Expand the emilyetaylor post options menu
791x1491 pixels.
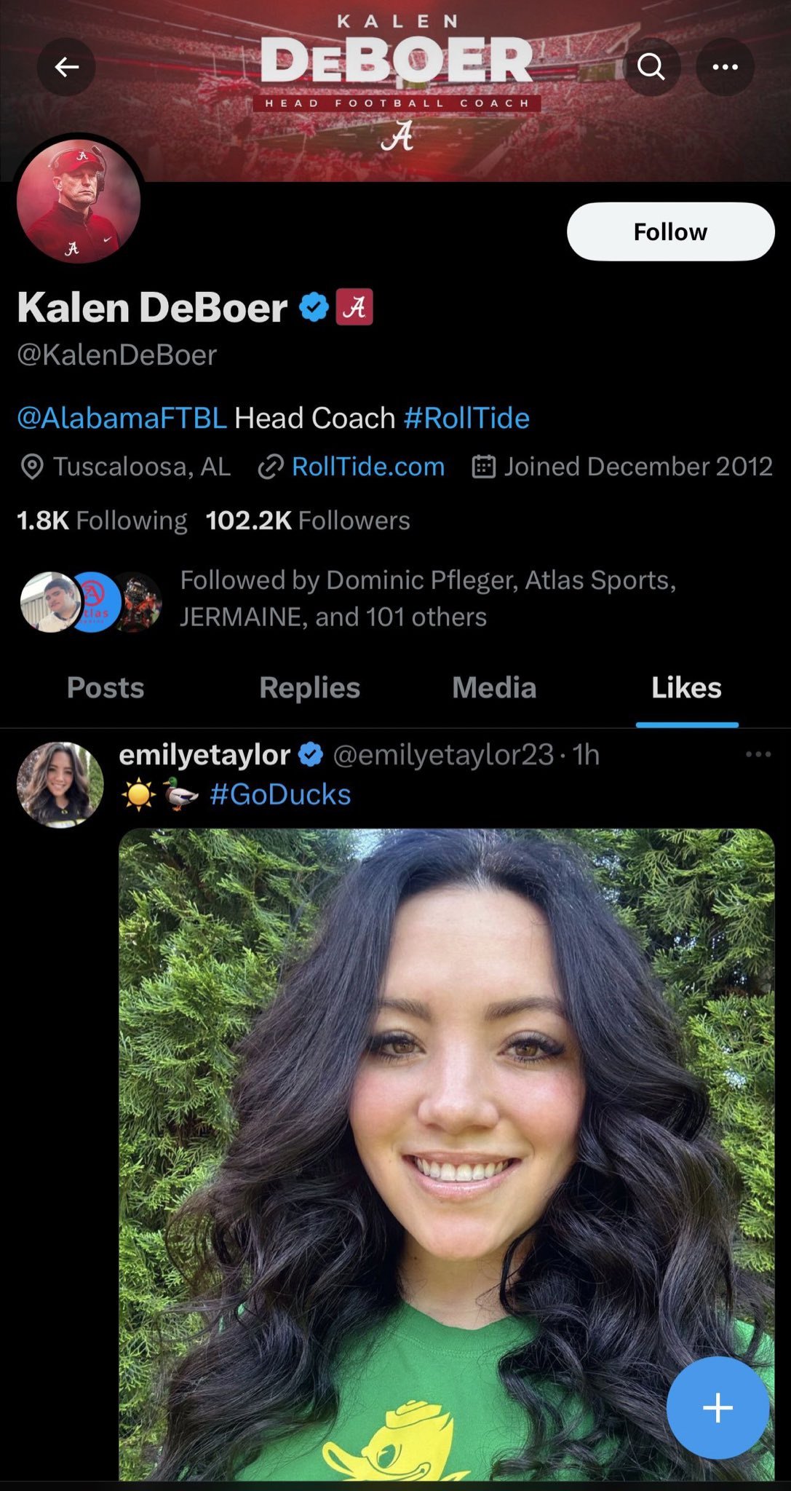point(758,754)
